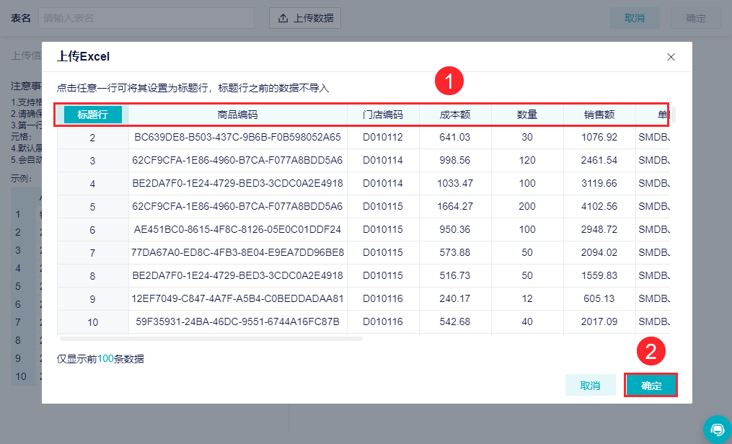The height and width of the screenshot is (444, 732).
Task: Click the upload arrow icon in 上传数据
Action: tap(283, 18)
